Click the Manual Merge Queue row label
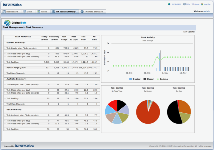 pos(16,68)
